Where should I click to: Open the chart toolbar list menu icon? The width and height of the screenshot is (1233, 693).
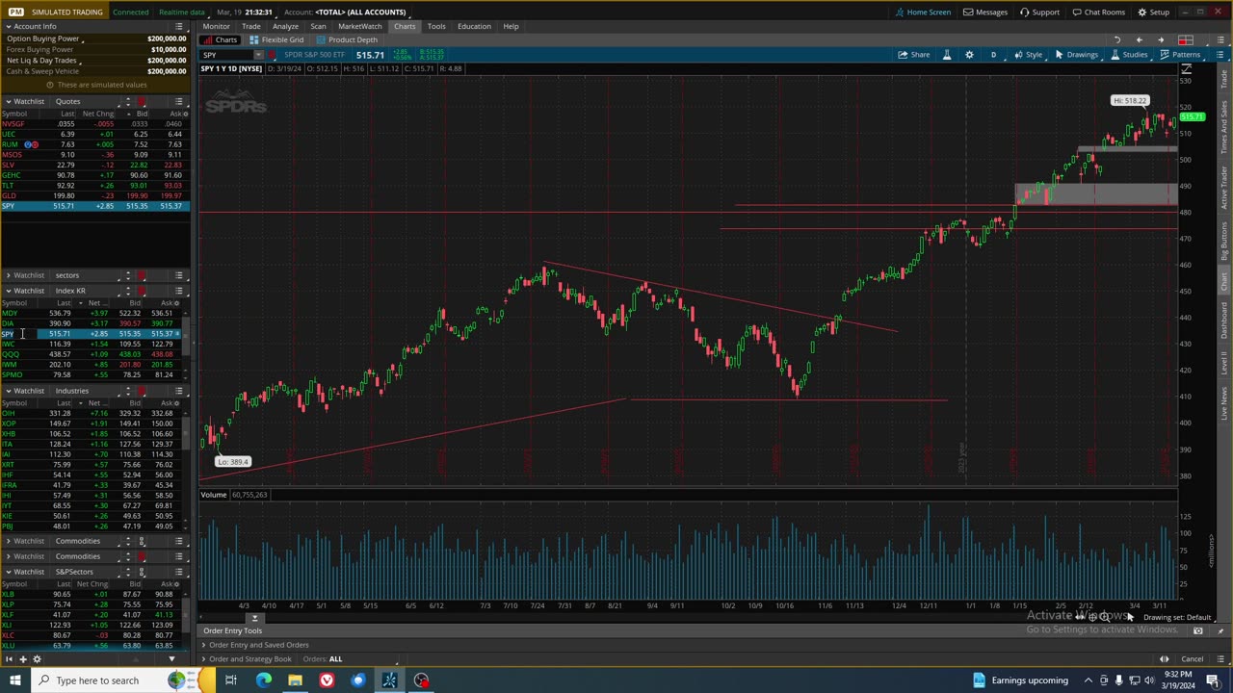(x=1219, y=54)
